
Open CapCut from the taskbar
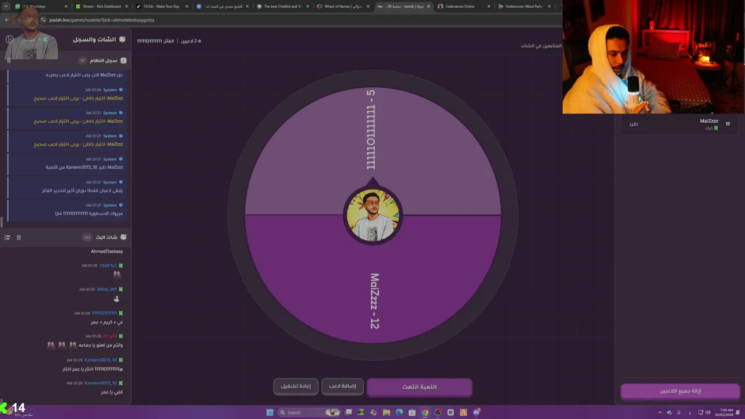450,412
